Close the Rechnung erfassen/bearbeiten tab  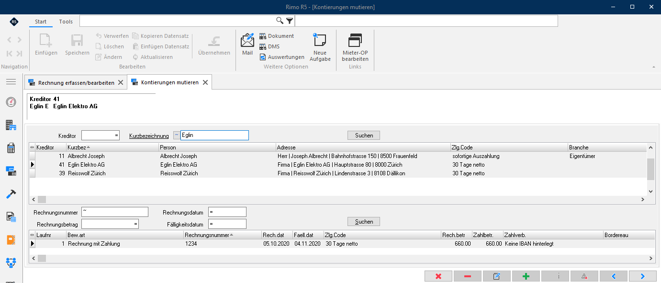121,82
